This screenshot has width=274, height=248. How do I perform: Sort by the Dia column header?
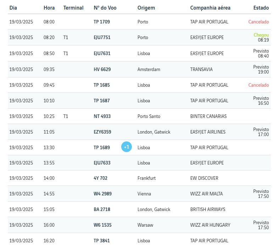point(13,8)
